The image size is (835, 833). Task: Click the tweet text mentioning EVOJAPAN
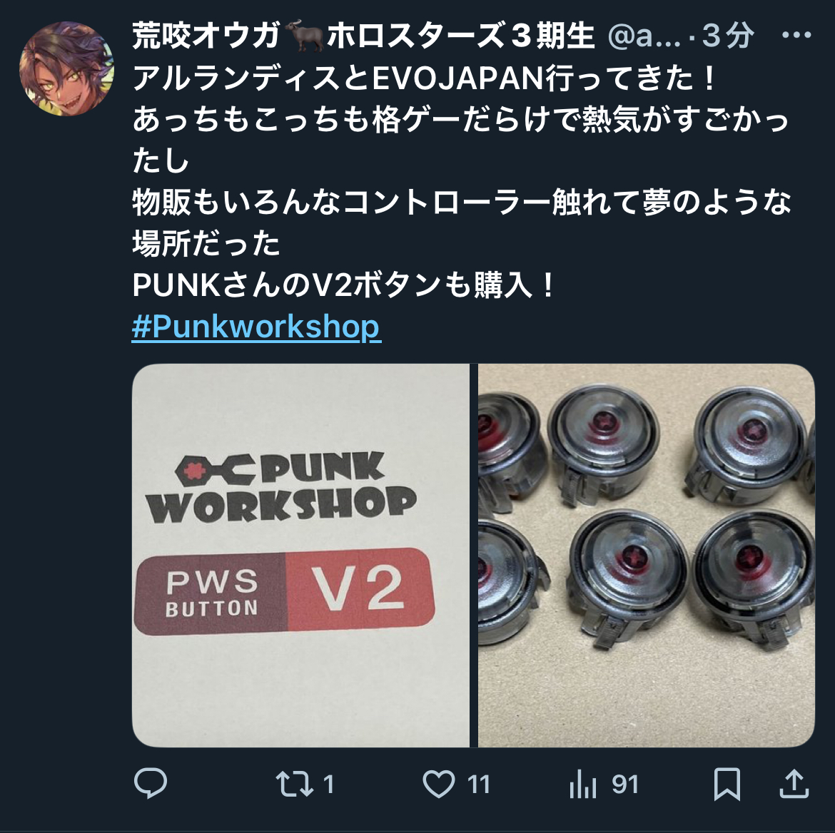425,78
